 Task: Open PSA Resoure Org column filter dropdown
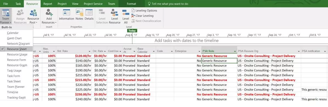coord(299,51)
